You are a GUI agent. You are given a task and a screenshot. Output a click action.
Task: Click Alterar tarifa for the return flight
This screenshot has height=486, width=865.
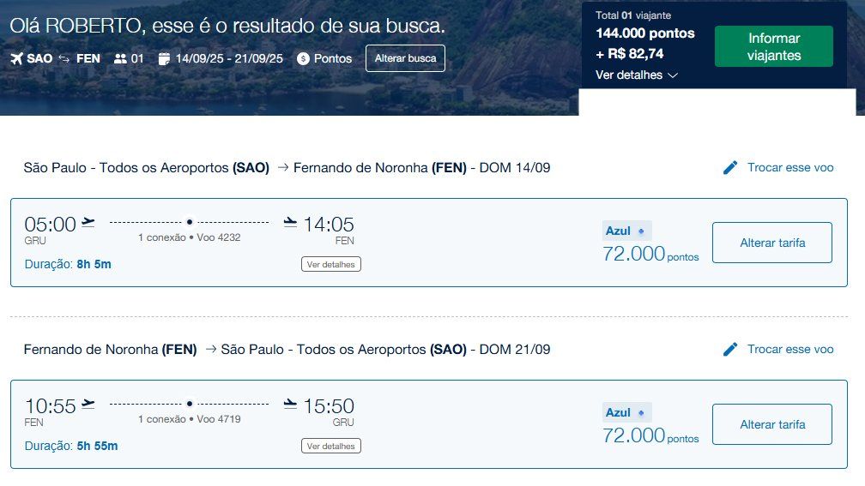click(772, 425)
